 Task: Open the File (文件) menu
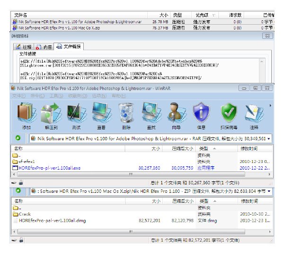(19, 96)
